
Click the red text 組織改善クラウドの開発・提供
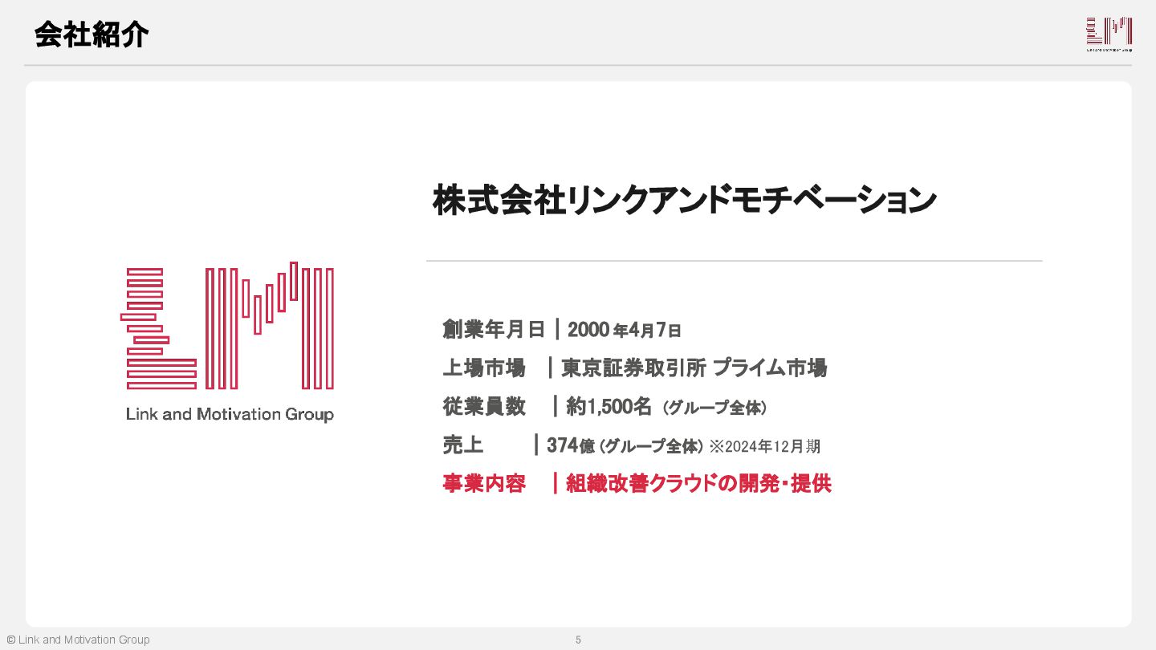698,484
